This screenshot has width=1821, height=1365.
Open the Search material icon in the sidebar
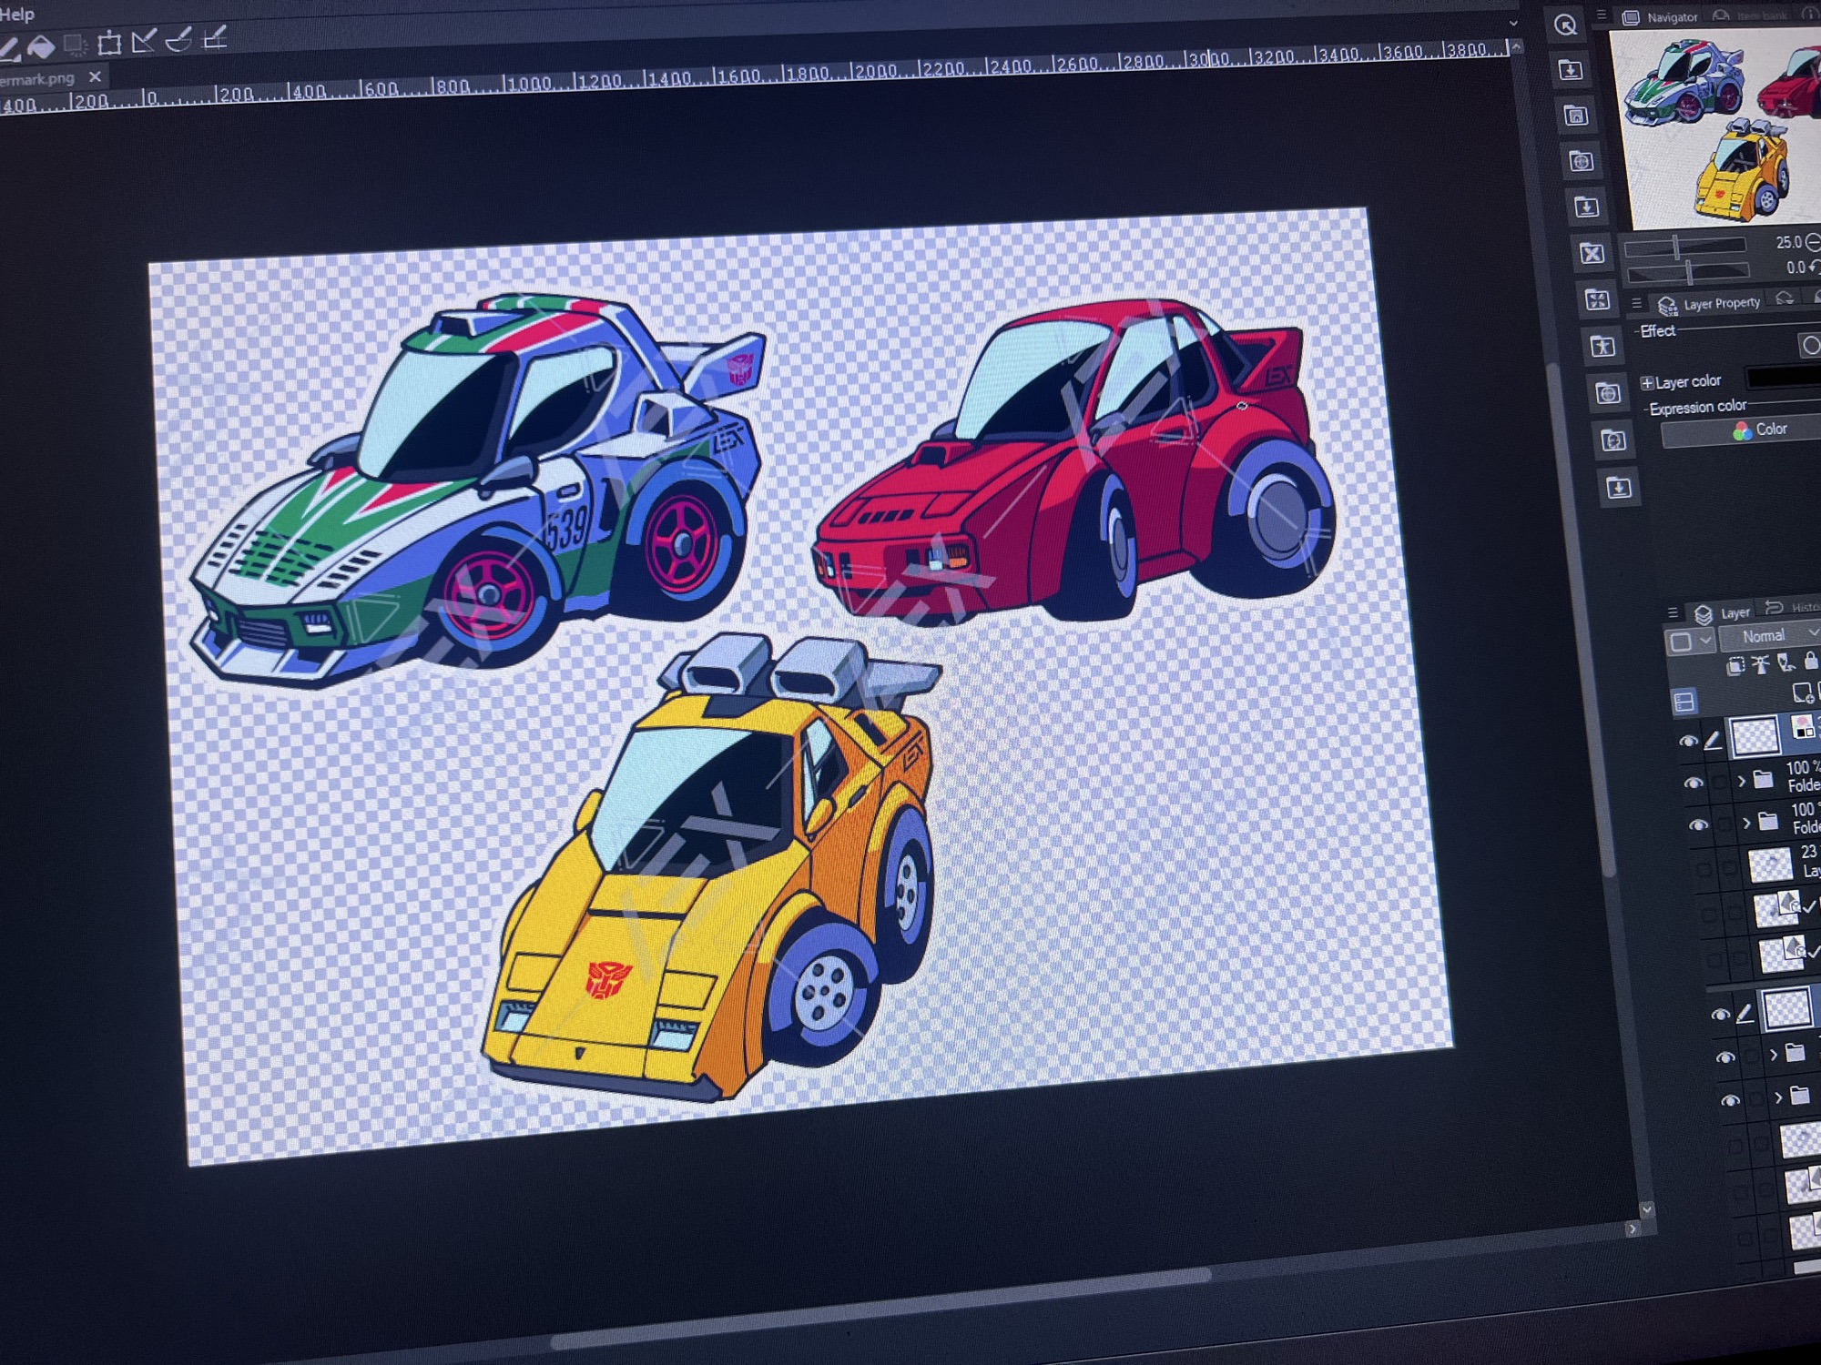(x=1565, y=25)
